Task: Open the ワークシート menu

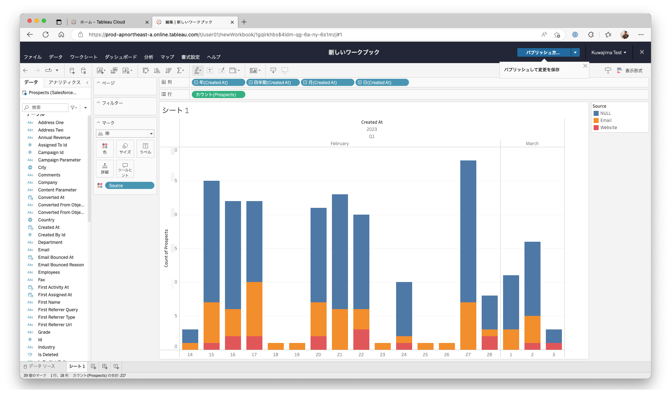Action: [x=83, y=57]
